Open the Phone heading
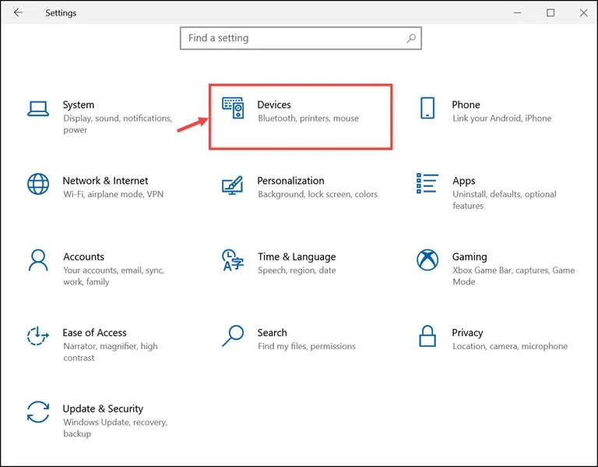This screenshot has height=467, width=598. [x=466, y=104]
